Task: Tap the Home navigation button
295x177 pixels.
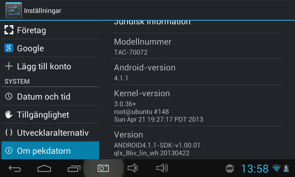Action: pos(44,169)
